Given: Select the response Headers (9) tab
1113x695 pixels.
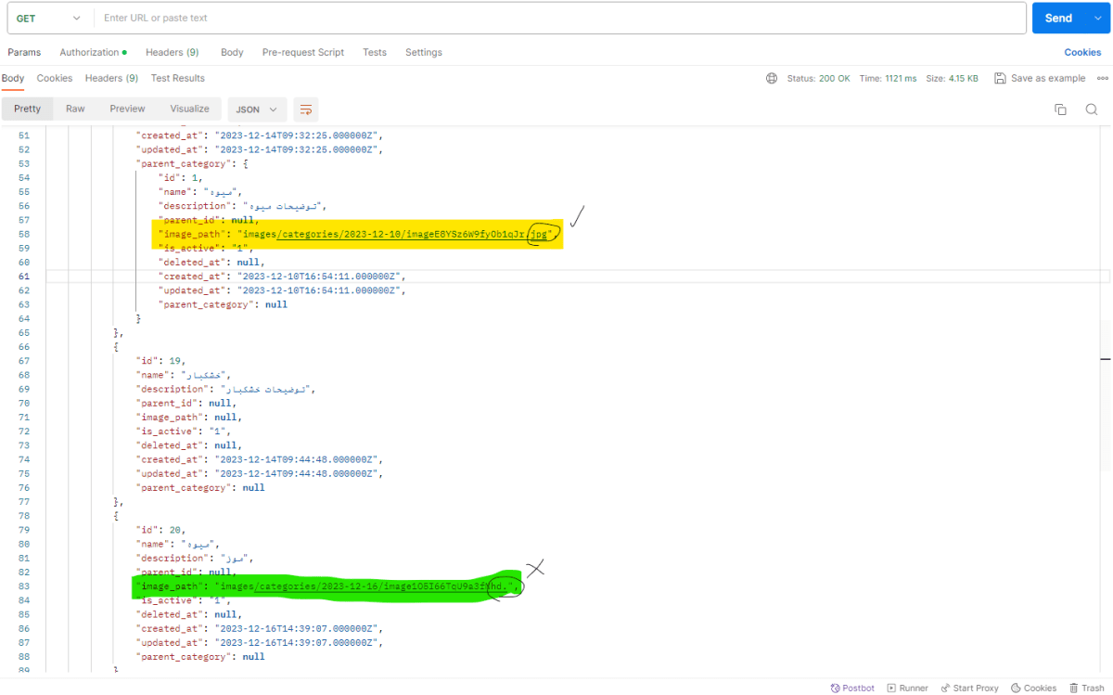Looking at the screenshot, I should [111, 79].
